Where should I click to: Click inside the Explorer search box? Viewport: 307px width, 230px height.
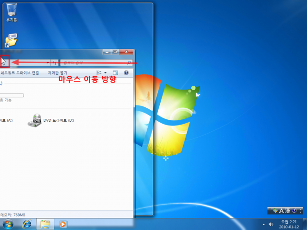tap(94, 63)
